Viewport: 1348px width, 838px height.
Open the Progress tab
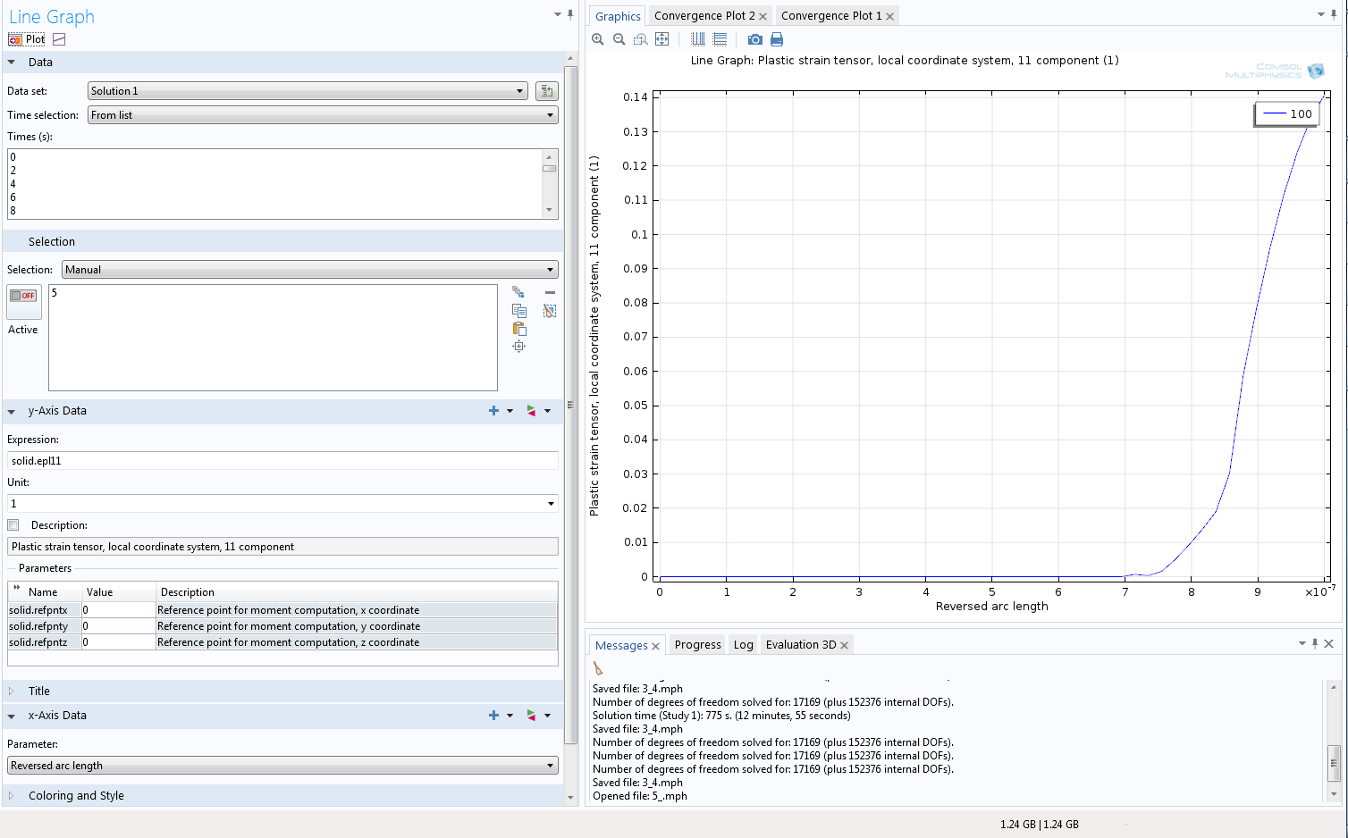[697, 645]
